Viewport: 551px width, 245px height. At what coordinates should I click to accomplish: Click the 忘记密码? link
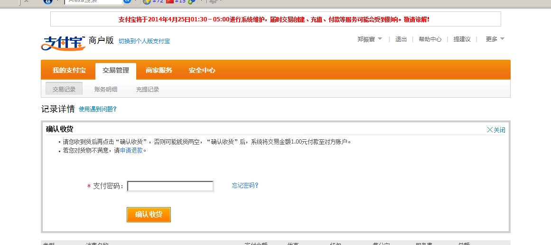[245, 185]
